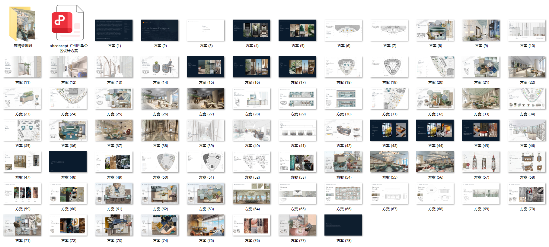Select the 方案 (36) teal sofa moodboard
This screenshot has height=247, width=549.
coord(68,130)
